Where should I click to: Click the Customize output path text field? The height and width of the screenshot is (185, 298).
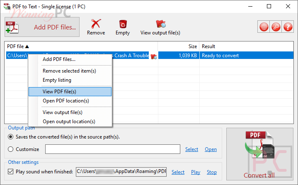[x=113, y=149]
